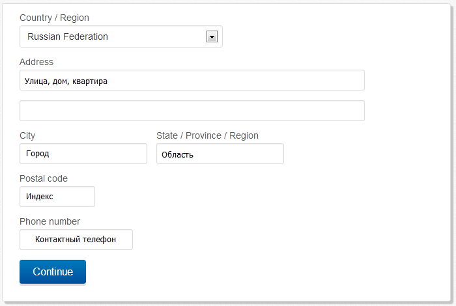456x306 pixels.
Task: Click the Улица, дом, квартира placeholder text
Action: [x=66, y=81]
